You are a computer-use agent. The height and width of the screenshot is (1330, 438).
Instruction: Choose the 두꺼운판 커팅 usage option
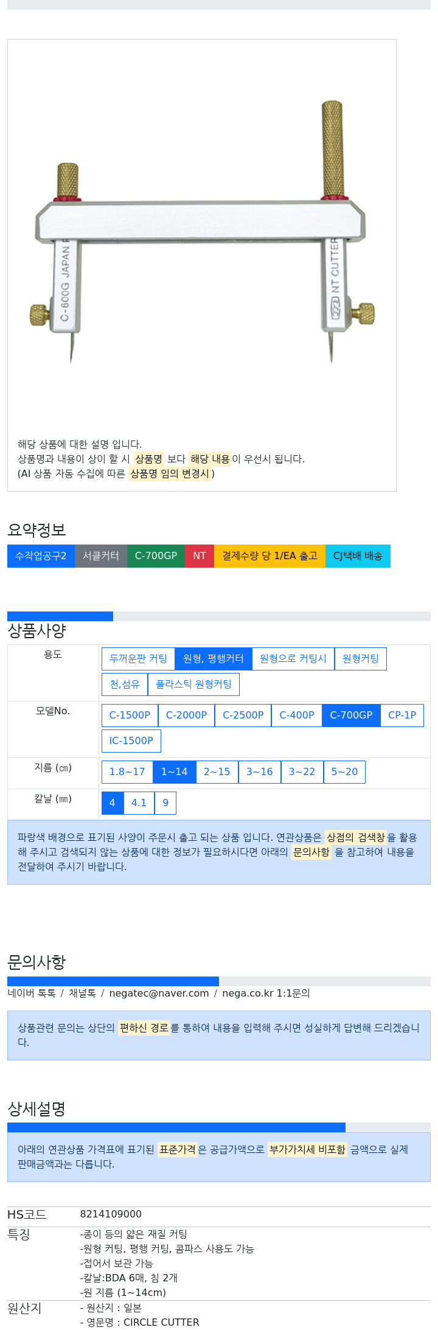coord(138,659)
